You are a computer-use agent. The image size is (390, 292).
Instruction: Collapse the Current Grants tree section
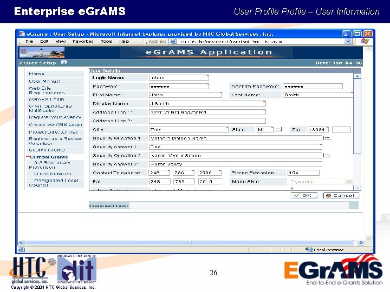tap(28, 157)
